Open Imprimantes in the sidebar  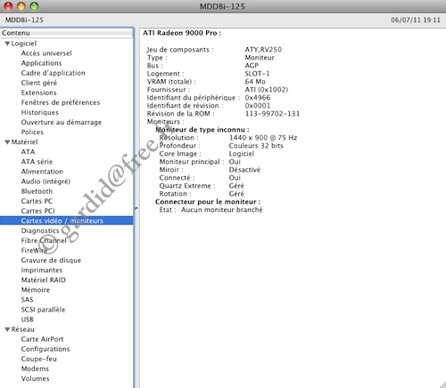click(x=42, y=271)
